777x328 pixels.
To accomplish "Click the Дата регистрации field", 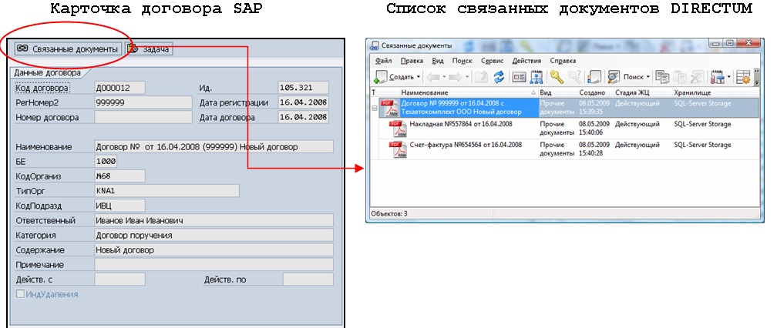I will click(303, 102).
